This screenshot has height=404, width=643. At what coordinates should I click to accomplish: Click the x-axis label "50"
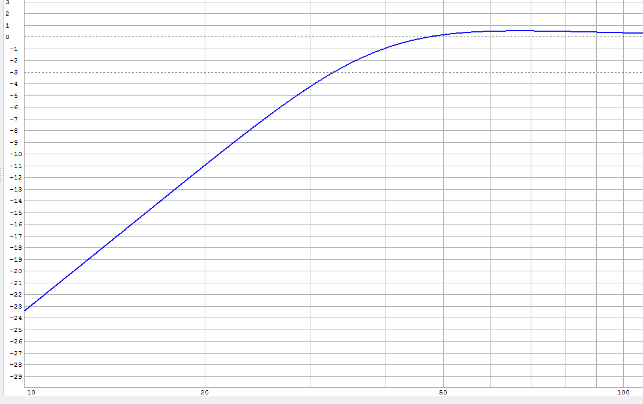pyautogui.click(x=443, y=393)
